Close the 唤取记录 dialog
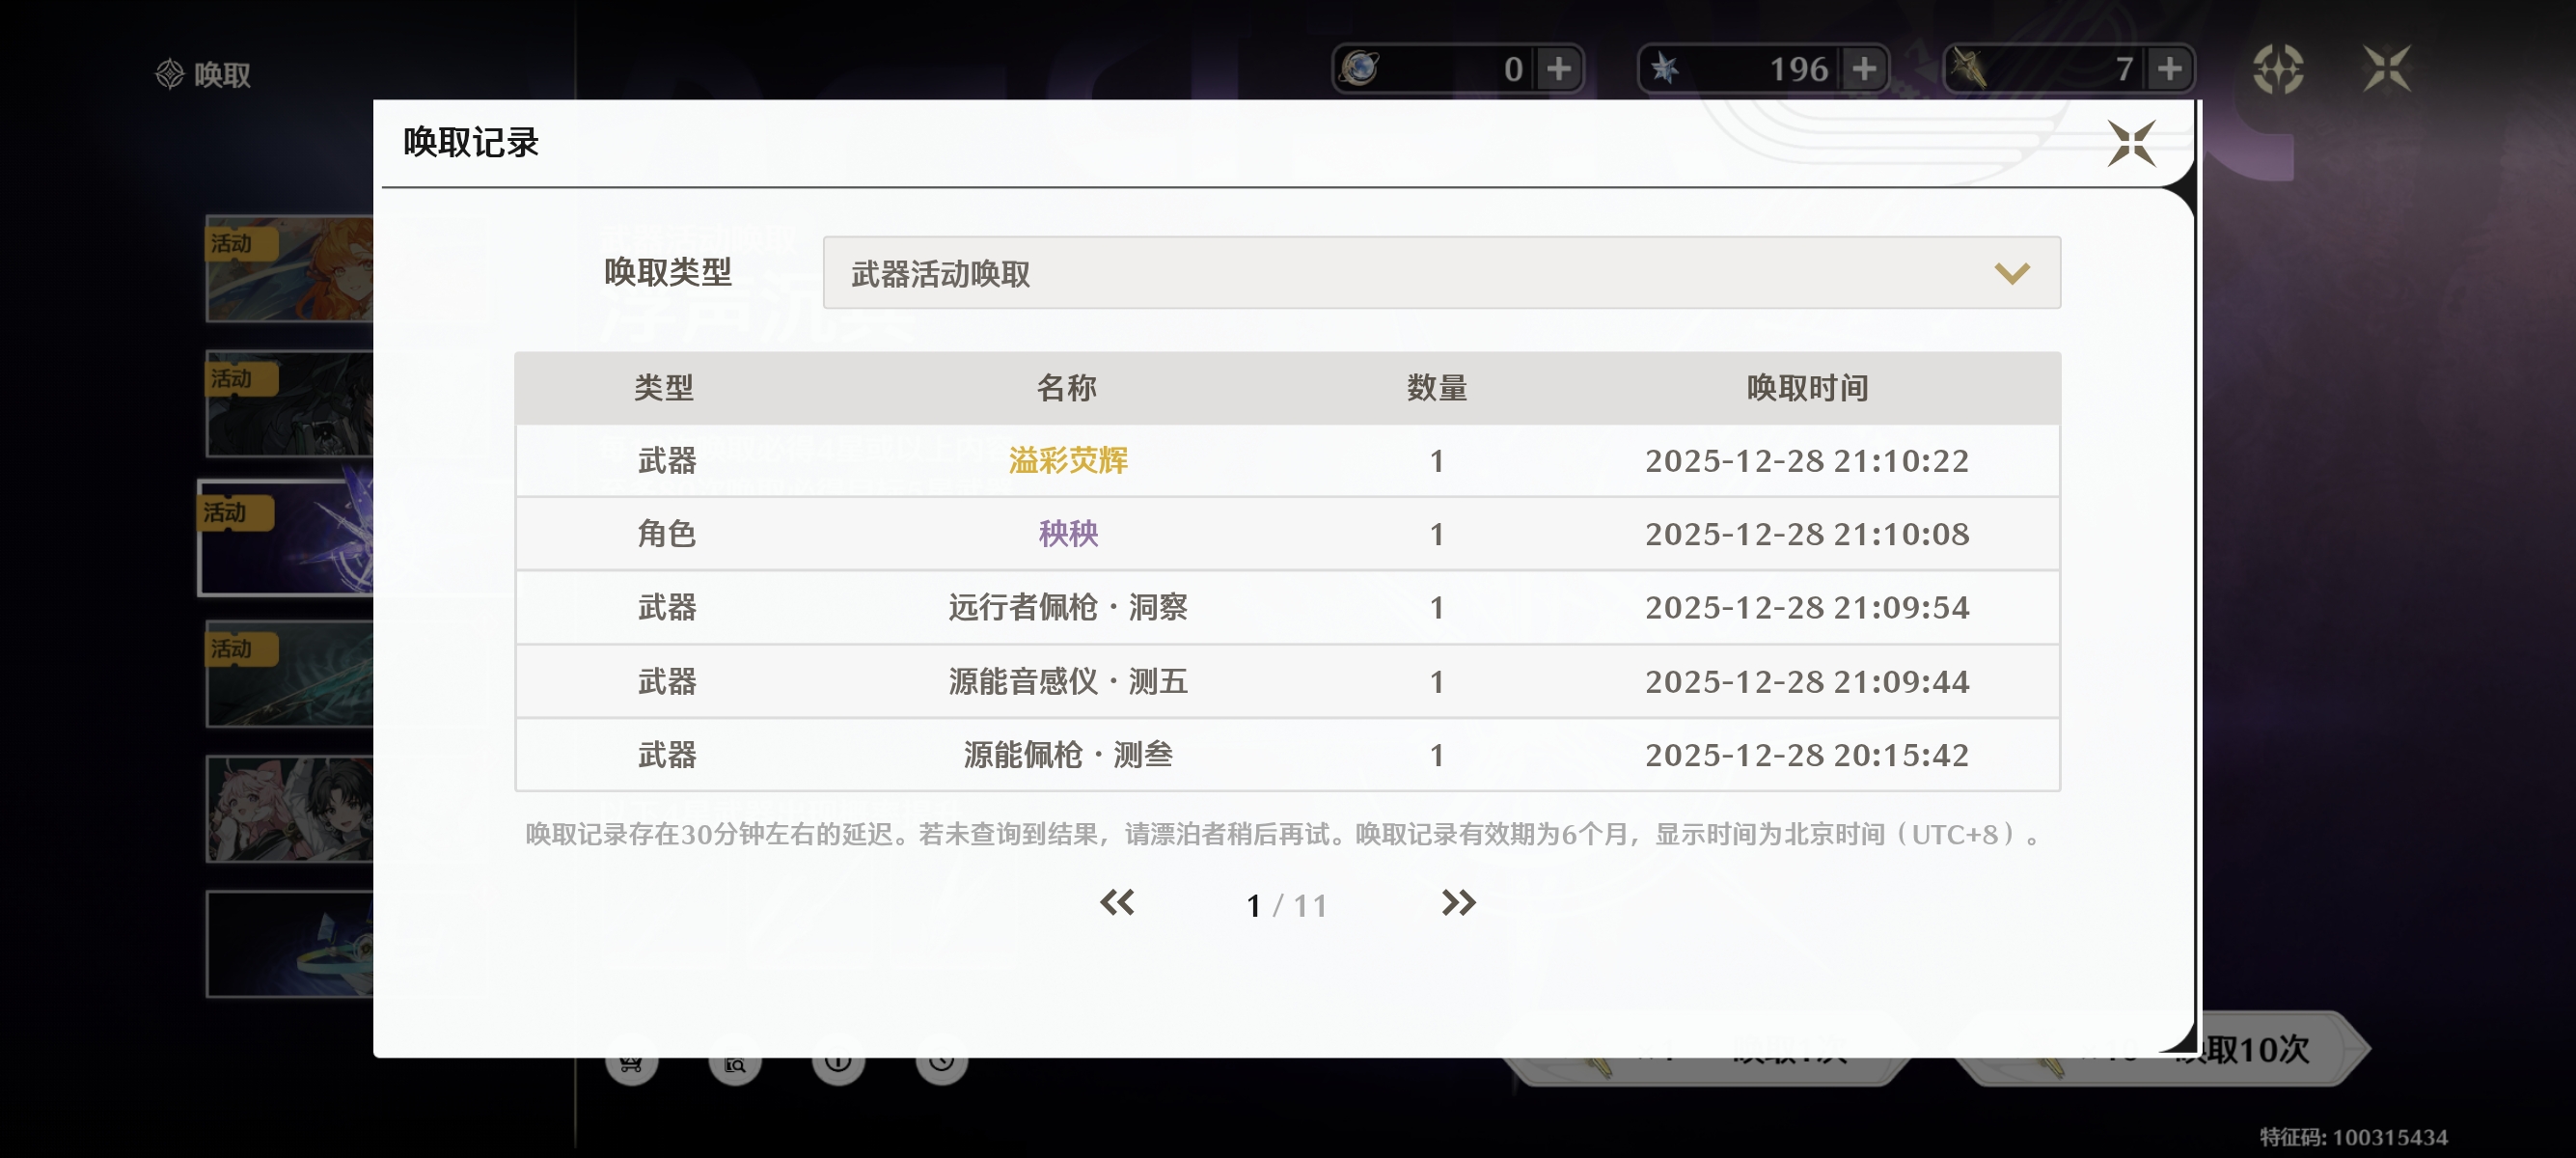 2131,144
